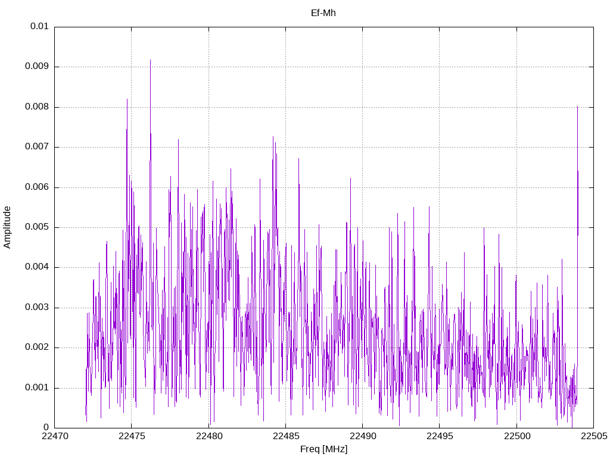Click the plot title Ef-Mh
The image size is (610, 457).
323,13
